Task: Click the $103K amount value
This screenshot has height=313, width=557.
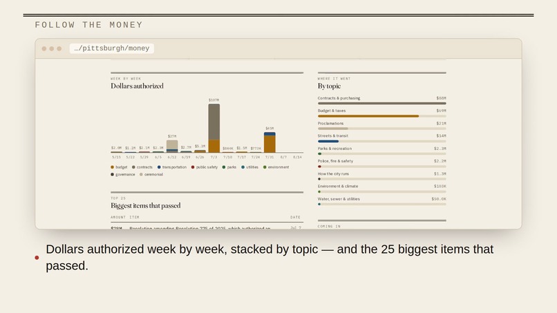Action: (x=440, y=186)
